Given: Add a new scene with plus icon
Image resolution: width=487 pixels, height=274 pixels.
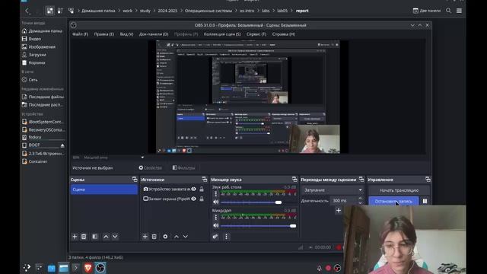Looking at the screenshot, I should [x=75, y=237].
